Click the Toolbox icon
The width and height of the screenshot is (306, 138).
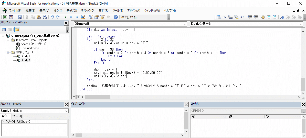[x=108, y=17]
